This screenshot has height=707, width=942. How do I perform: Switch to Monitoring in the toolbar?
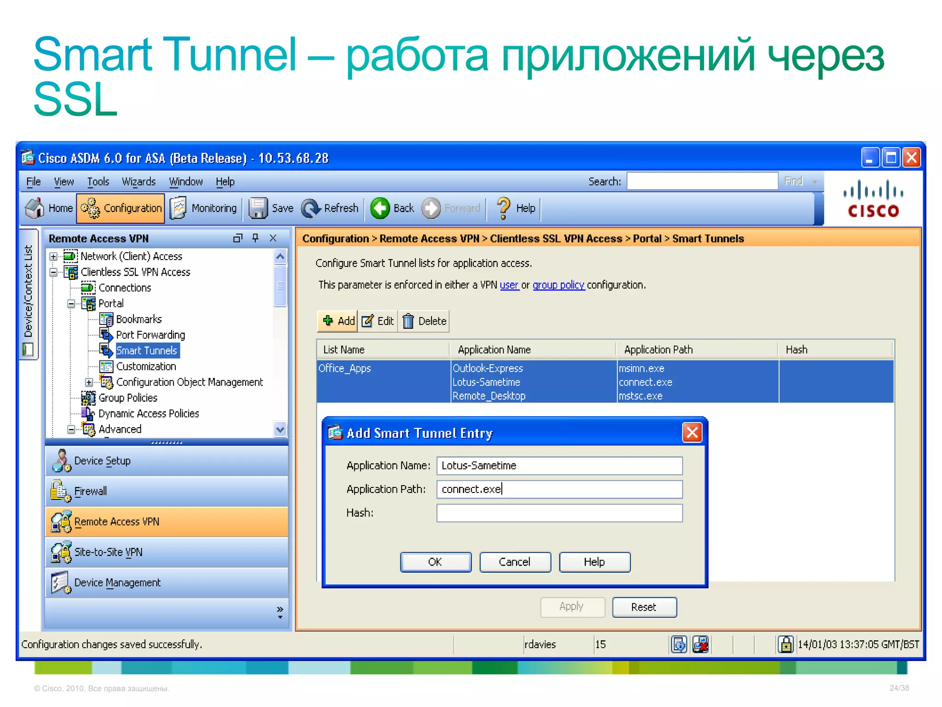203,209
